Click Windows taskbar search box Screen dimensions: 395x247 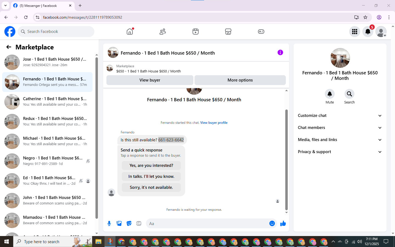(x=53, y=242)
